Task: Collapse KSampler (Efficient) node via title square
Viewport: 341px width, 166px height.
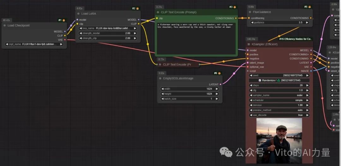Action: (x=249, y=44)
